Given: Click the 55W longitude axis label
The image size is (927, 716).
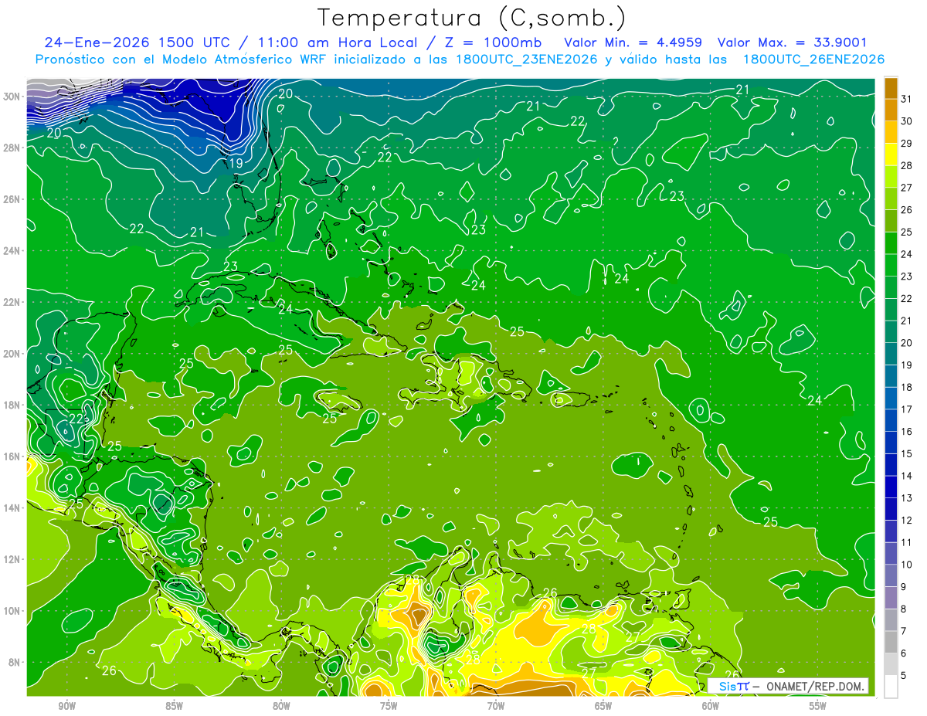Looking at the screenshot, I should click(x=818, y=706).
